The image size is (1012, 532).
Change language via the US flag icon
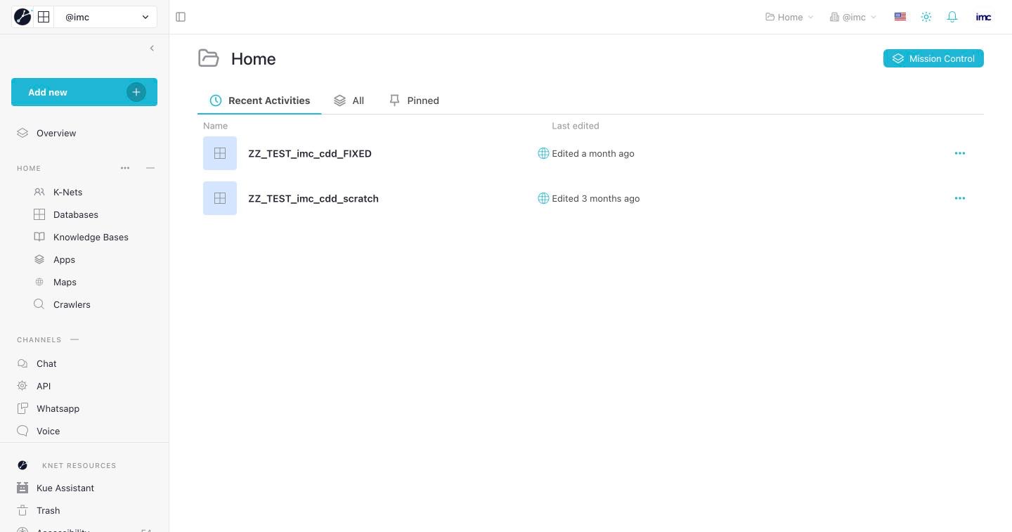pyautogui.click(x=900, y=17)
